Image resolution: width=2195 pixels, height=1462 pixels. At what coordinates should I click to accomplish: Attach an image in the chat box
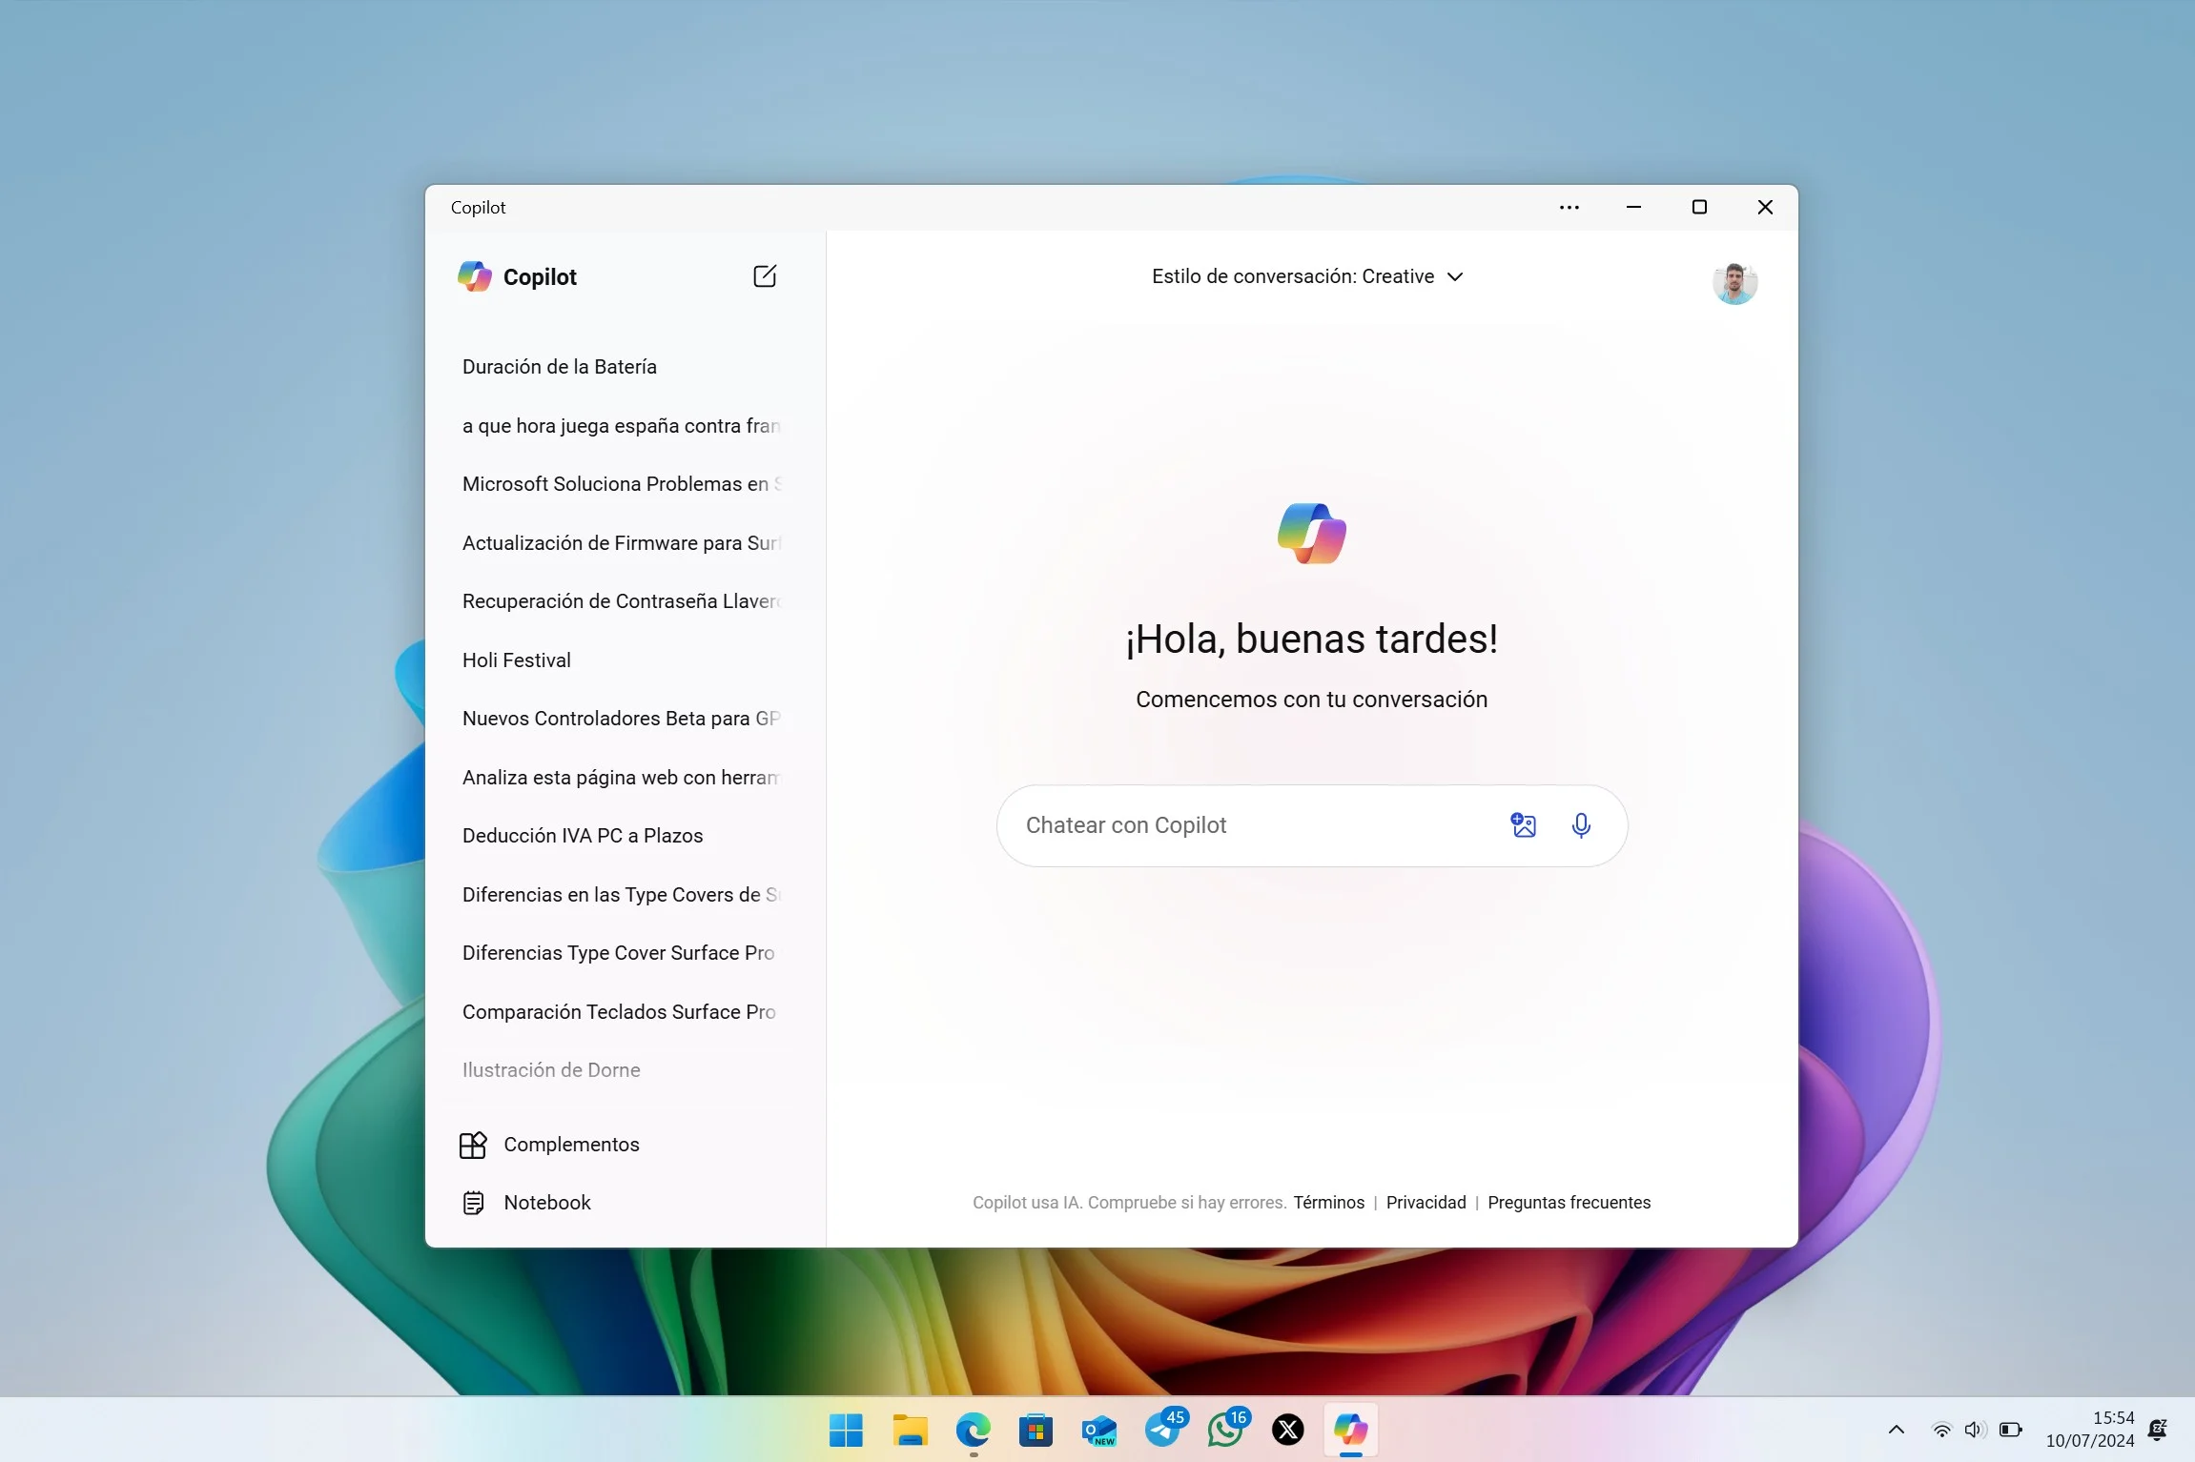pyautogui.click(x=1523, y=825)
